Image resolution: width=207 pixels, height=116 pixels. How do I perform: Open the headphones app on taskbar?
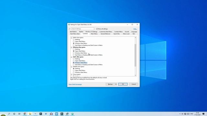51,114
